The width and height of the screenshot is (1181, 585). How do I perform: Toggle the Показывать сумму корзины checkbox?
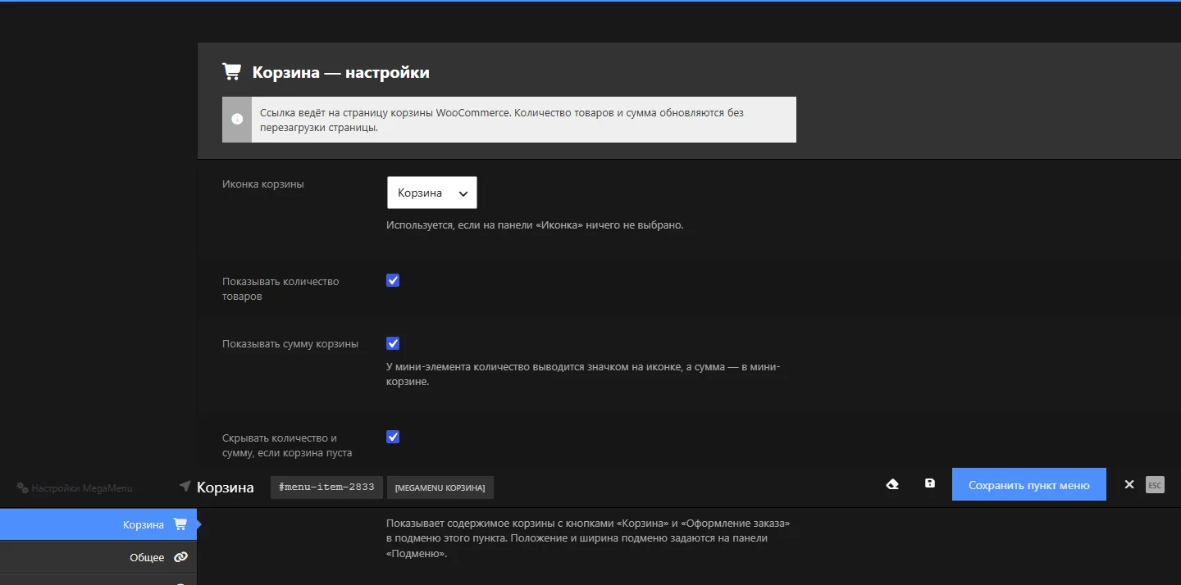coord(393,343)
